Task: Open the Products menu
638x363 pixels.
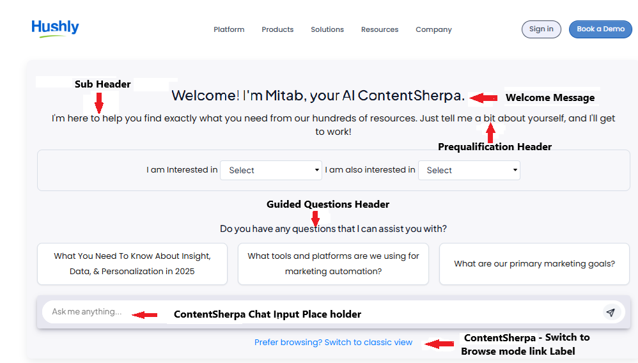Action: 277,29
